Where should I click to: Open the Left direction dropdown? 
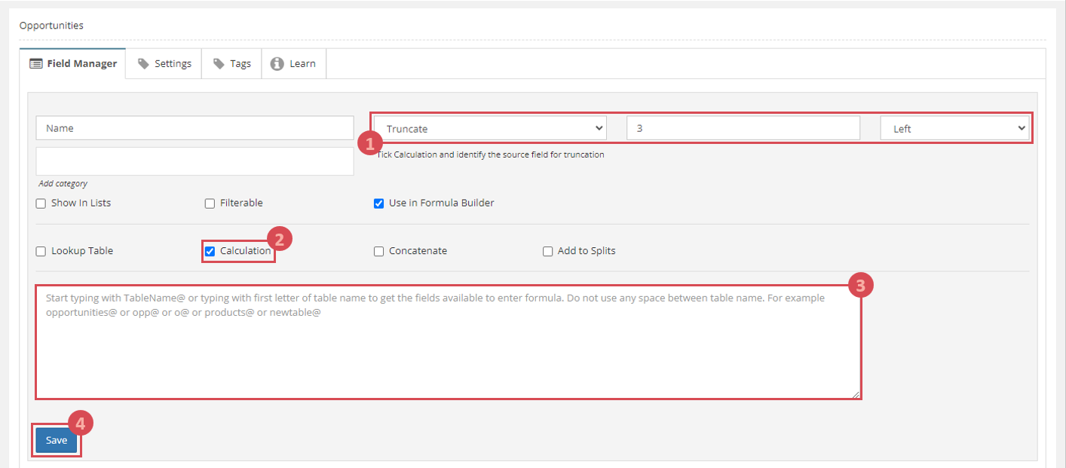pos(954,129)
